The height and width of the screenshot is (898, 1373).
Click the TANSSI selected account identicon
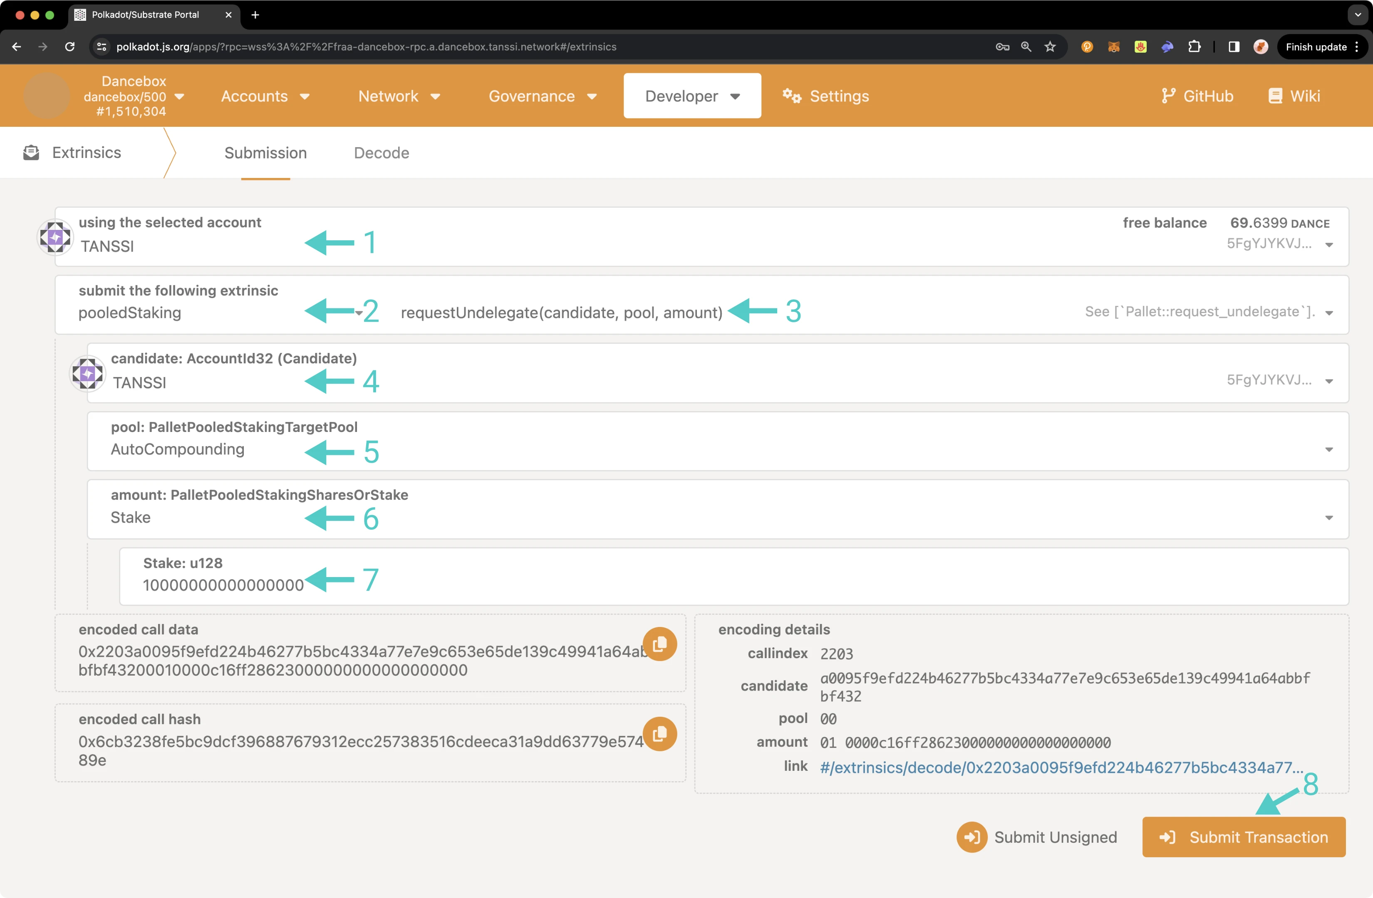(55, 237)
